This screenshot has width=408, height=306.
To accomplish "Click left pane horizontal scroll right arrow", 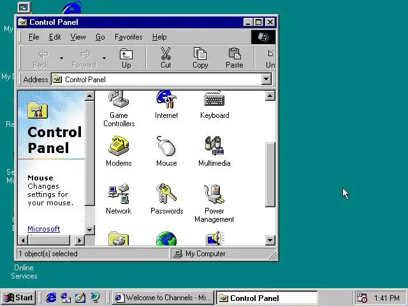I will coord(79,240).
